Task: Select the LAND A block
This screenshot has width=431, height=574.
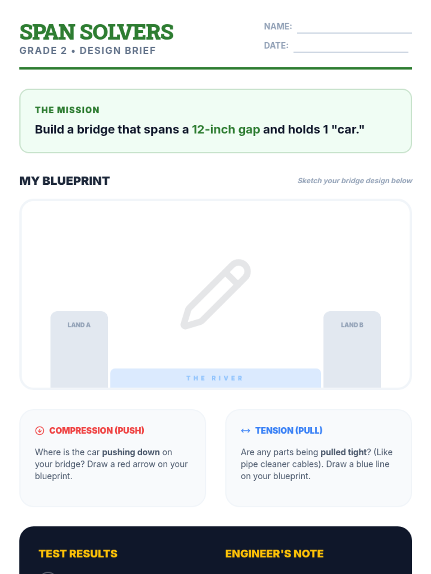Action: (x=79, y=349)
